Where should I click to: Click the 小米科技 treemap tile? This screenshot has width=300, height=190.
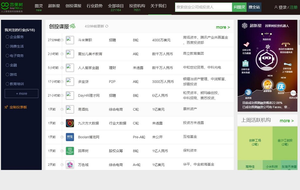(x=272, y=165)
